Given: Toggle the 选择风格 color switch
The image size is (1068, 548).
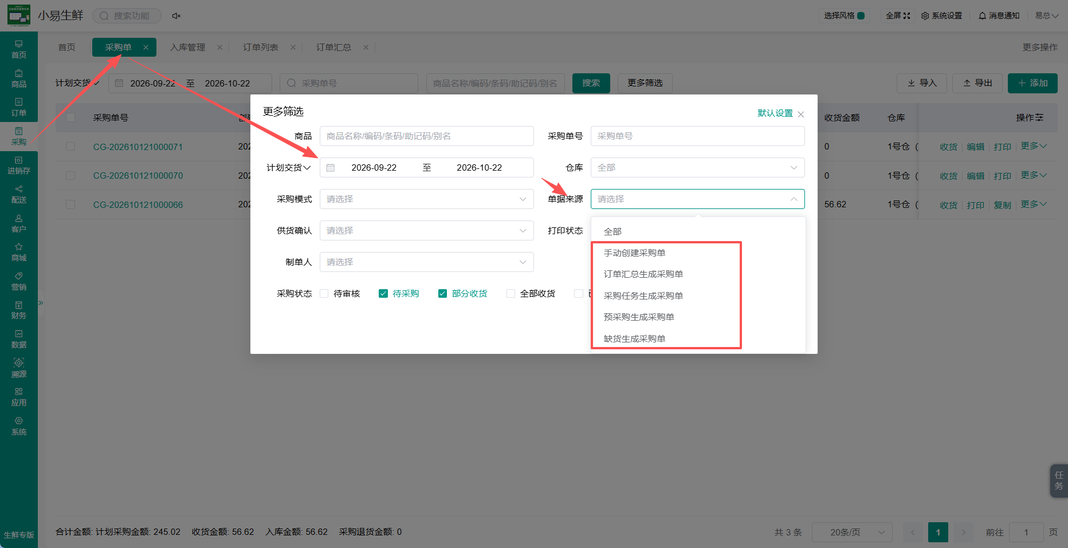Looking at the screenshot, I should click(x=861, y=15).
